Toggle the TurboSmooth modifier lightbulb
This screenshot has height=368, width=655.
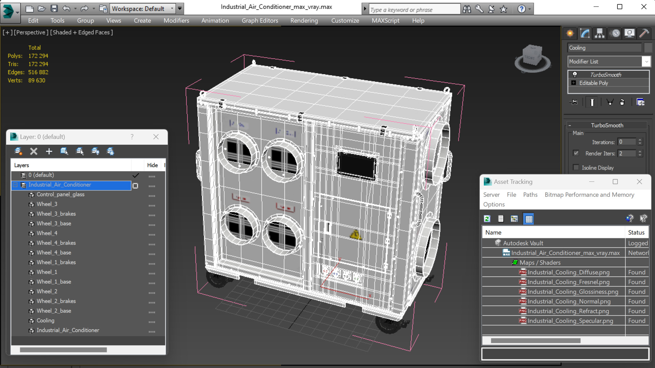(x=575, y=74)
